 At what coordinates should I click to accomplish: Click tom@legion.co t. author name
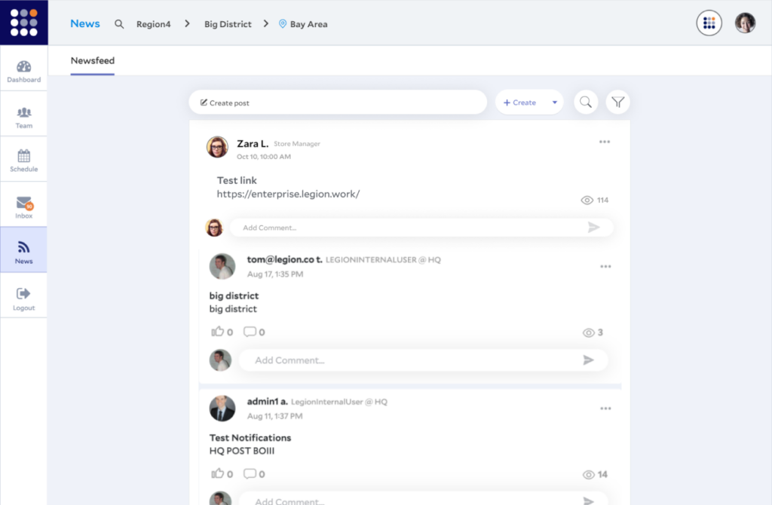(284, 259)
